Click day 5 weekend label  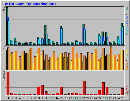[x=24, y=98]
